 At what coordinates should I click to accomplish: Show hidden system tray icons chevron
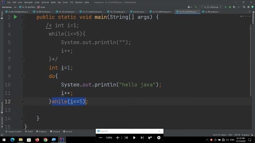[207, 140]
